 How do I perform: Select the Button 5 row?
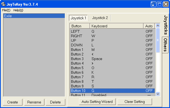point(112,68)
